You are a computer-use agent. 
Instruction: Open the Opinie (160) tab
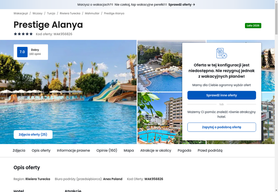coord(107,150)
